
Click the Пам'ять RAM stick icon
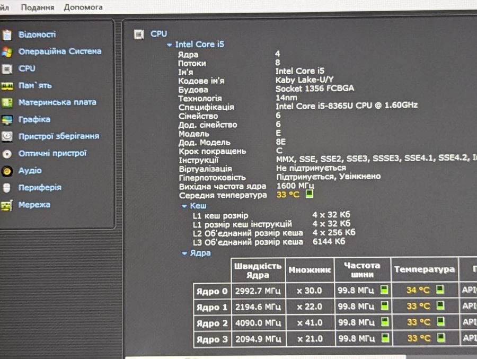(7, 86)
